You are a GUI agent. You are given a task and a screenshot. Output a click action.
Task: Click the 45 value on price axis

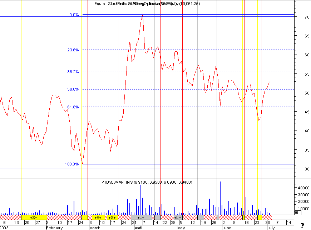pyautogui.click(x=307, y=112)
